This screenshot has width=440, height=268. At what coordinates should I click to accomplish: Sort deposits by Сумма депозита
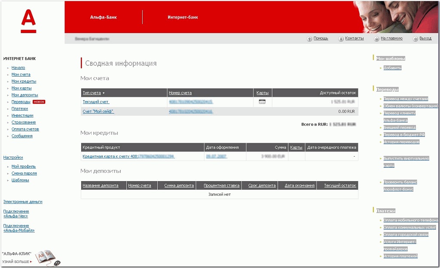tap(179, 186)
